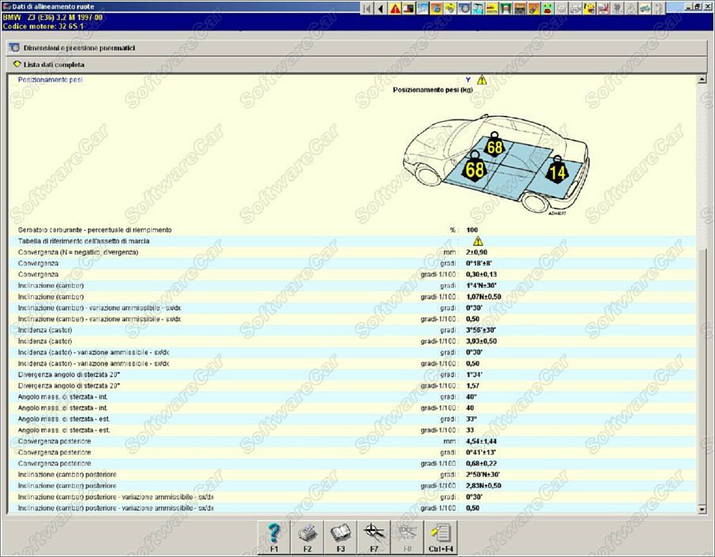
Task: Click the Codice motore: 32 6S 1 text
Action: pos(44,26)
